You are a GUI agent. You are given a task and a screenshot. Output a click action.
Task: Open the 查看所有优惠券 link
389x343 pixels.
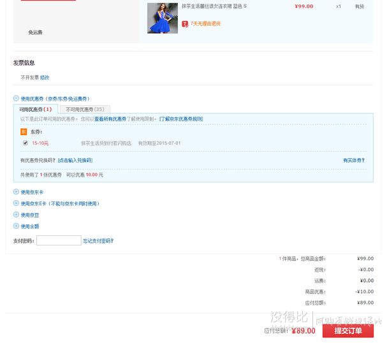click(x=110, y=119)
